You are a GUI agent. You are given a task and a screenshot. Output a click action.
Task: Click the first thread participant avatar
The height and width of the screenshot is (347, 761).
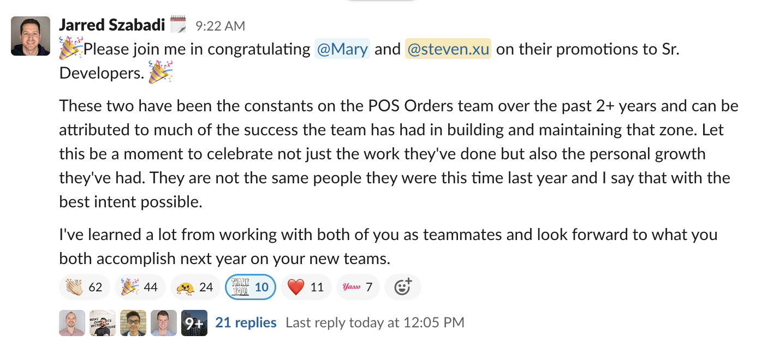pyautogui.click(x=72, y=323)
